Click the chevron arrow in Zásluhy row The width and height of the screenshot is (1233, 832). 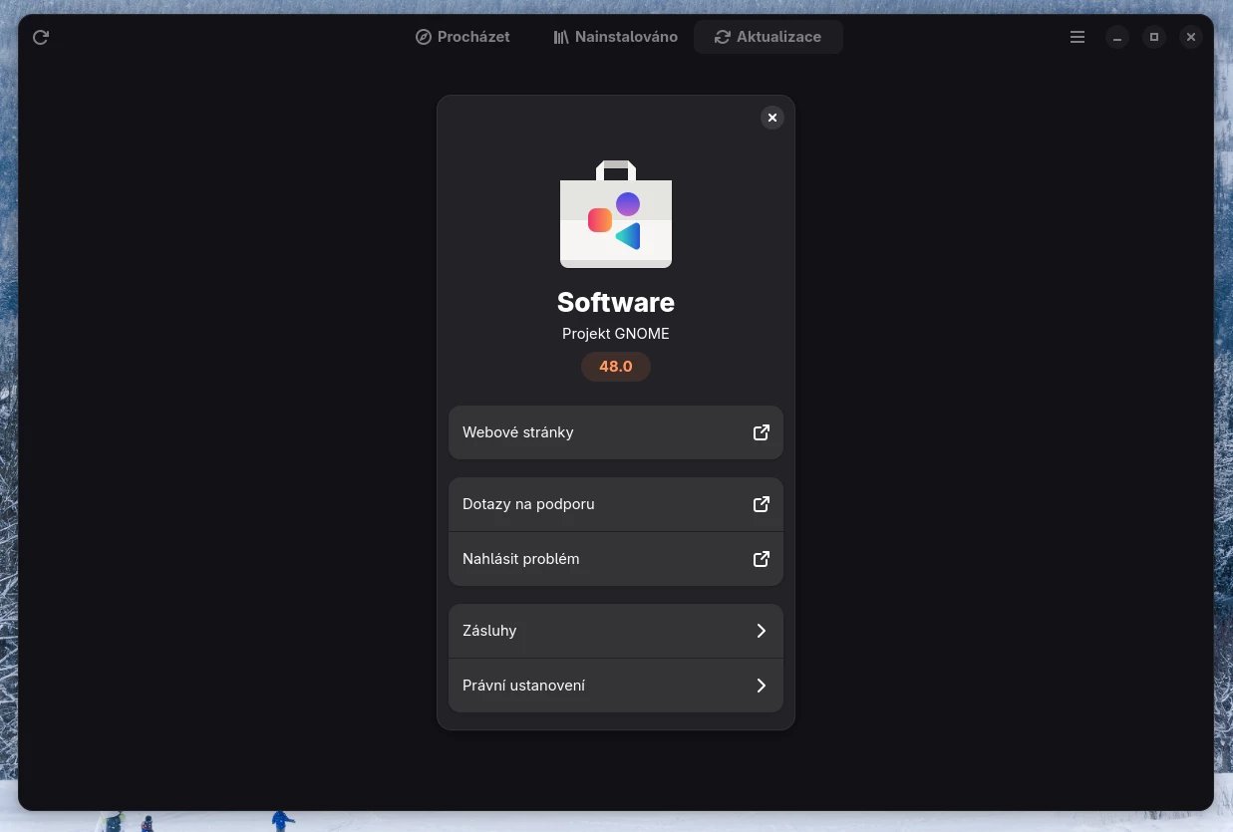(762, 631)
